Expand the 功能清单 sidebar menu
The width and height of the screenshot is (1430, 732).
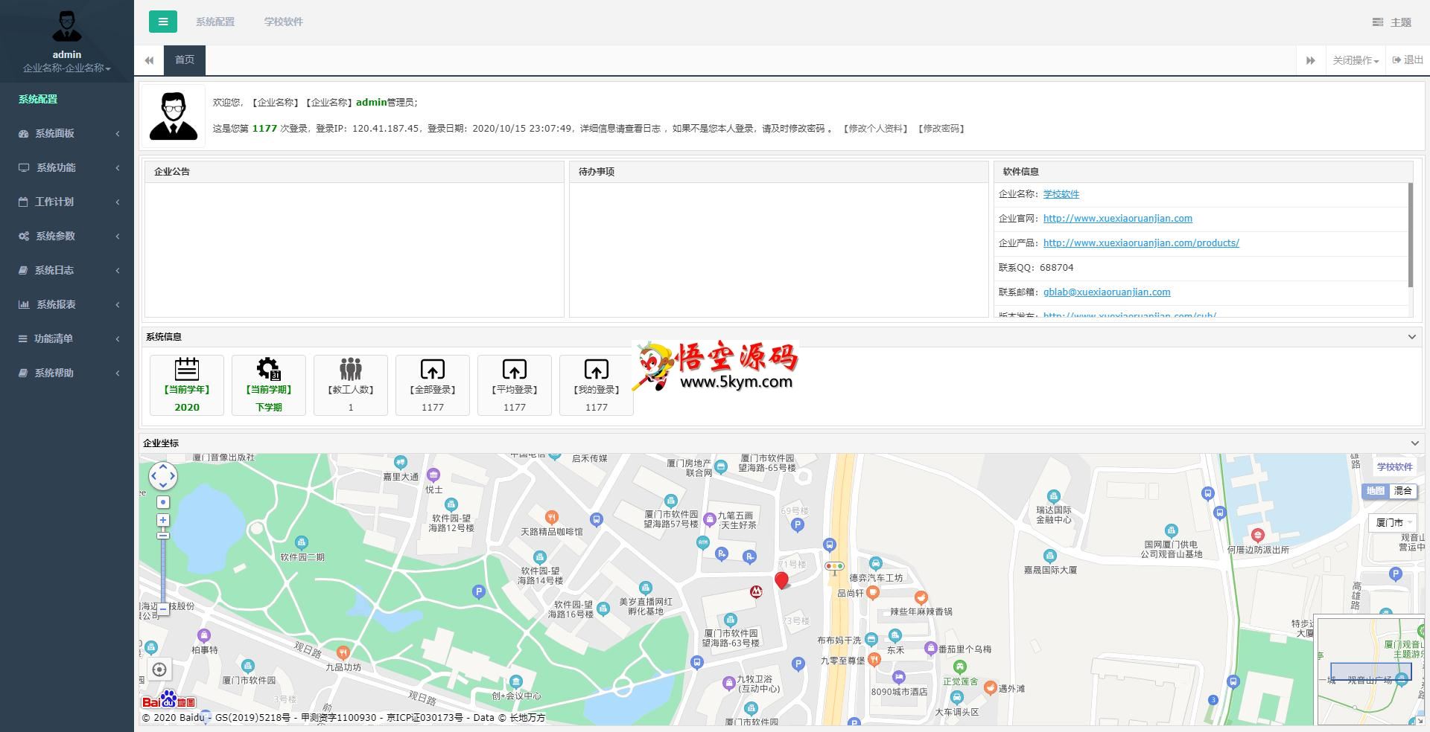click(67, 339)
